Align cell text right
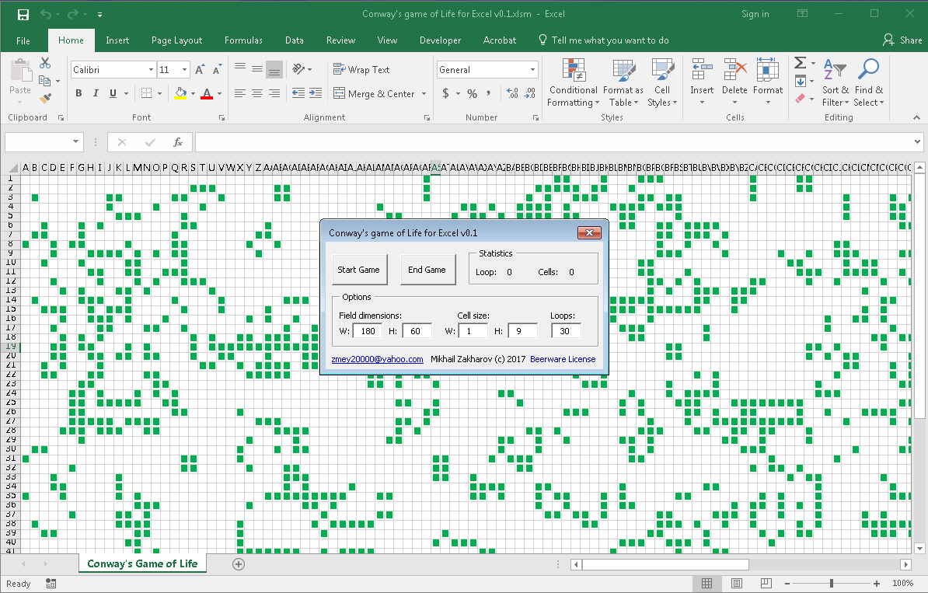This screenshot has width=928, height=593. pos(274,93)
